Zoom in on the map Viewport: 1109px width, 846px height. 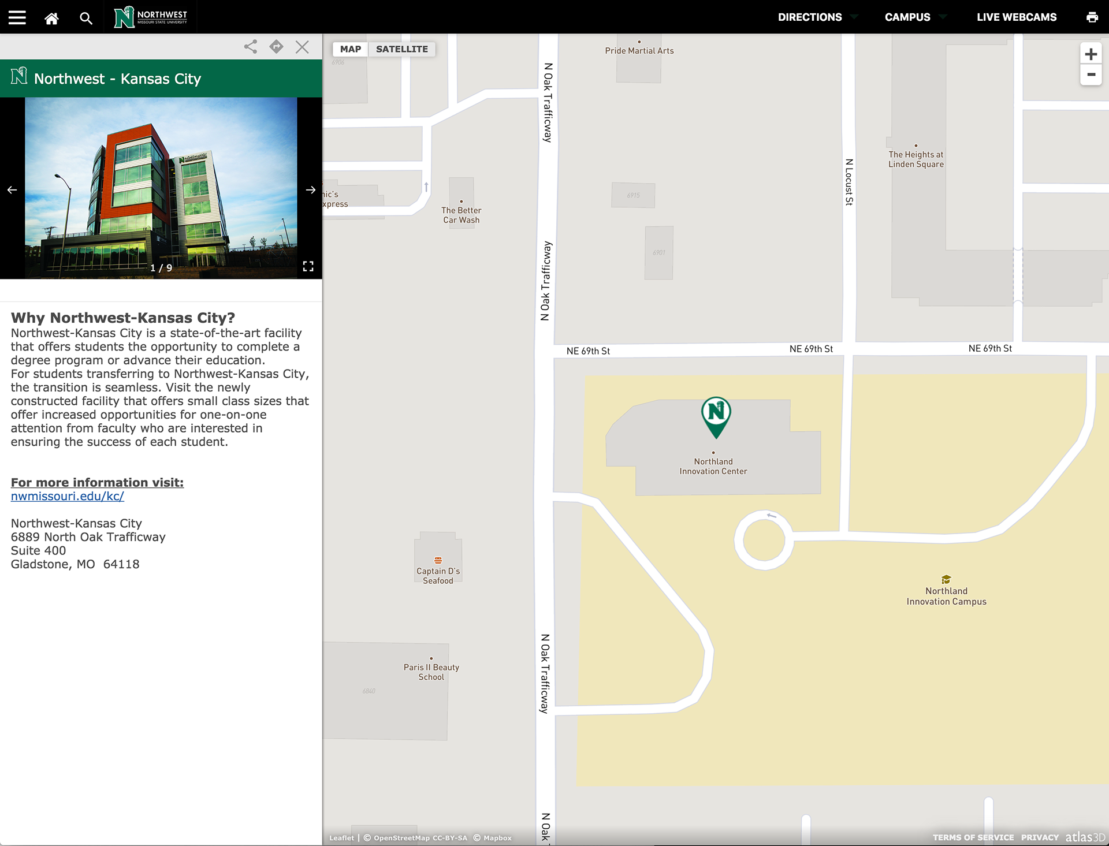point(1091,54)
